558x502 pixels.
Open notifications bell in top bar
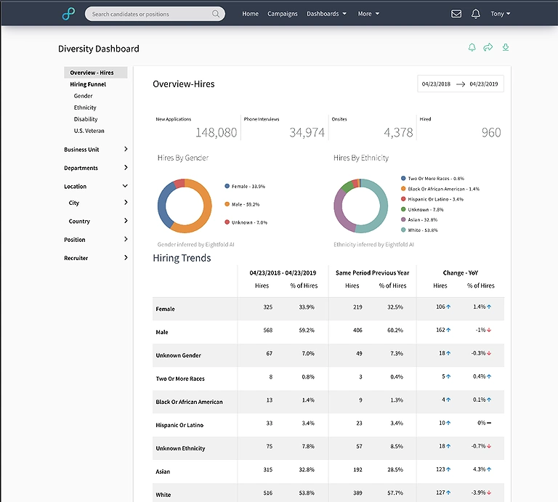pyautogui.click(x=475, y=14)
